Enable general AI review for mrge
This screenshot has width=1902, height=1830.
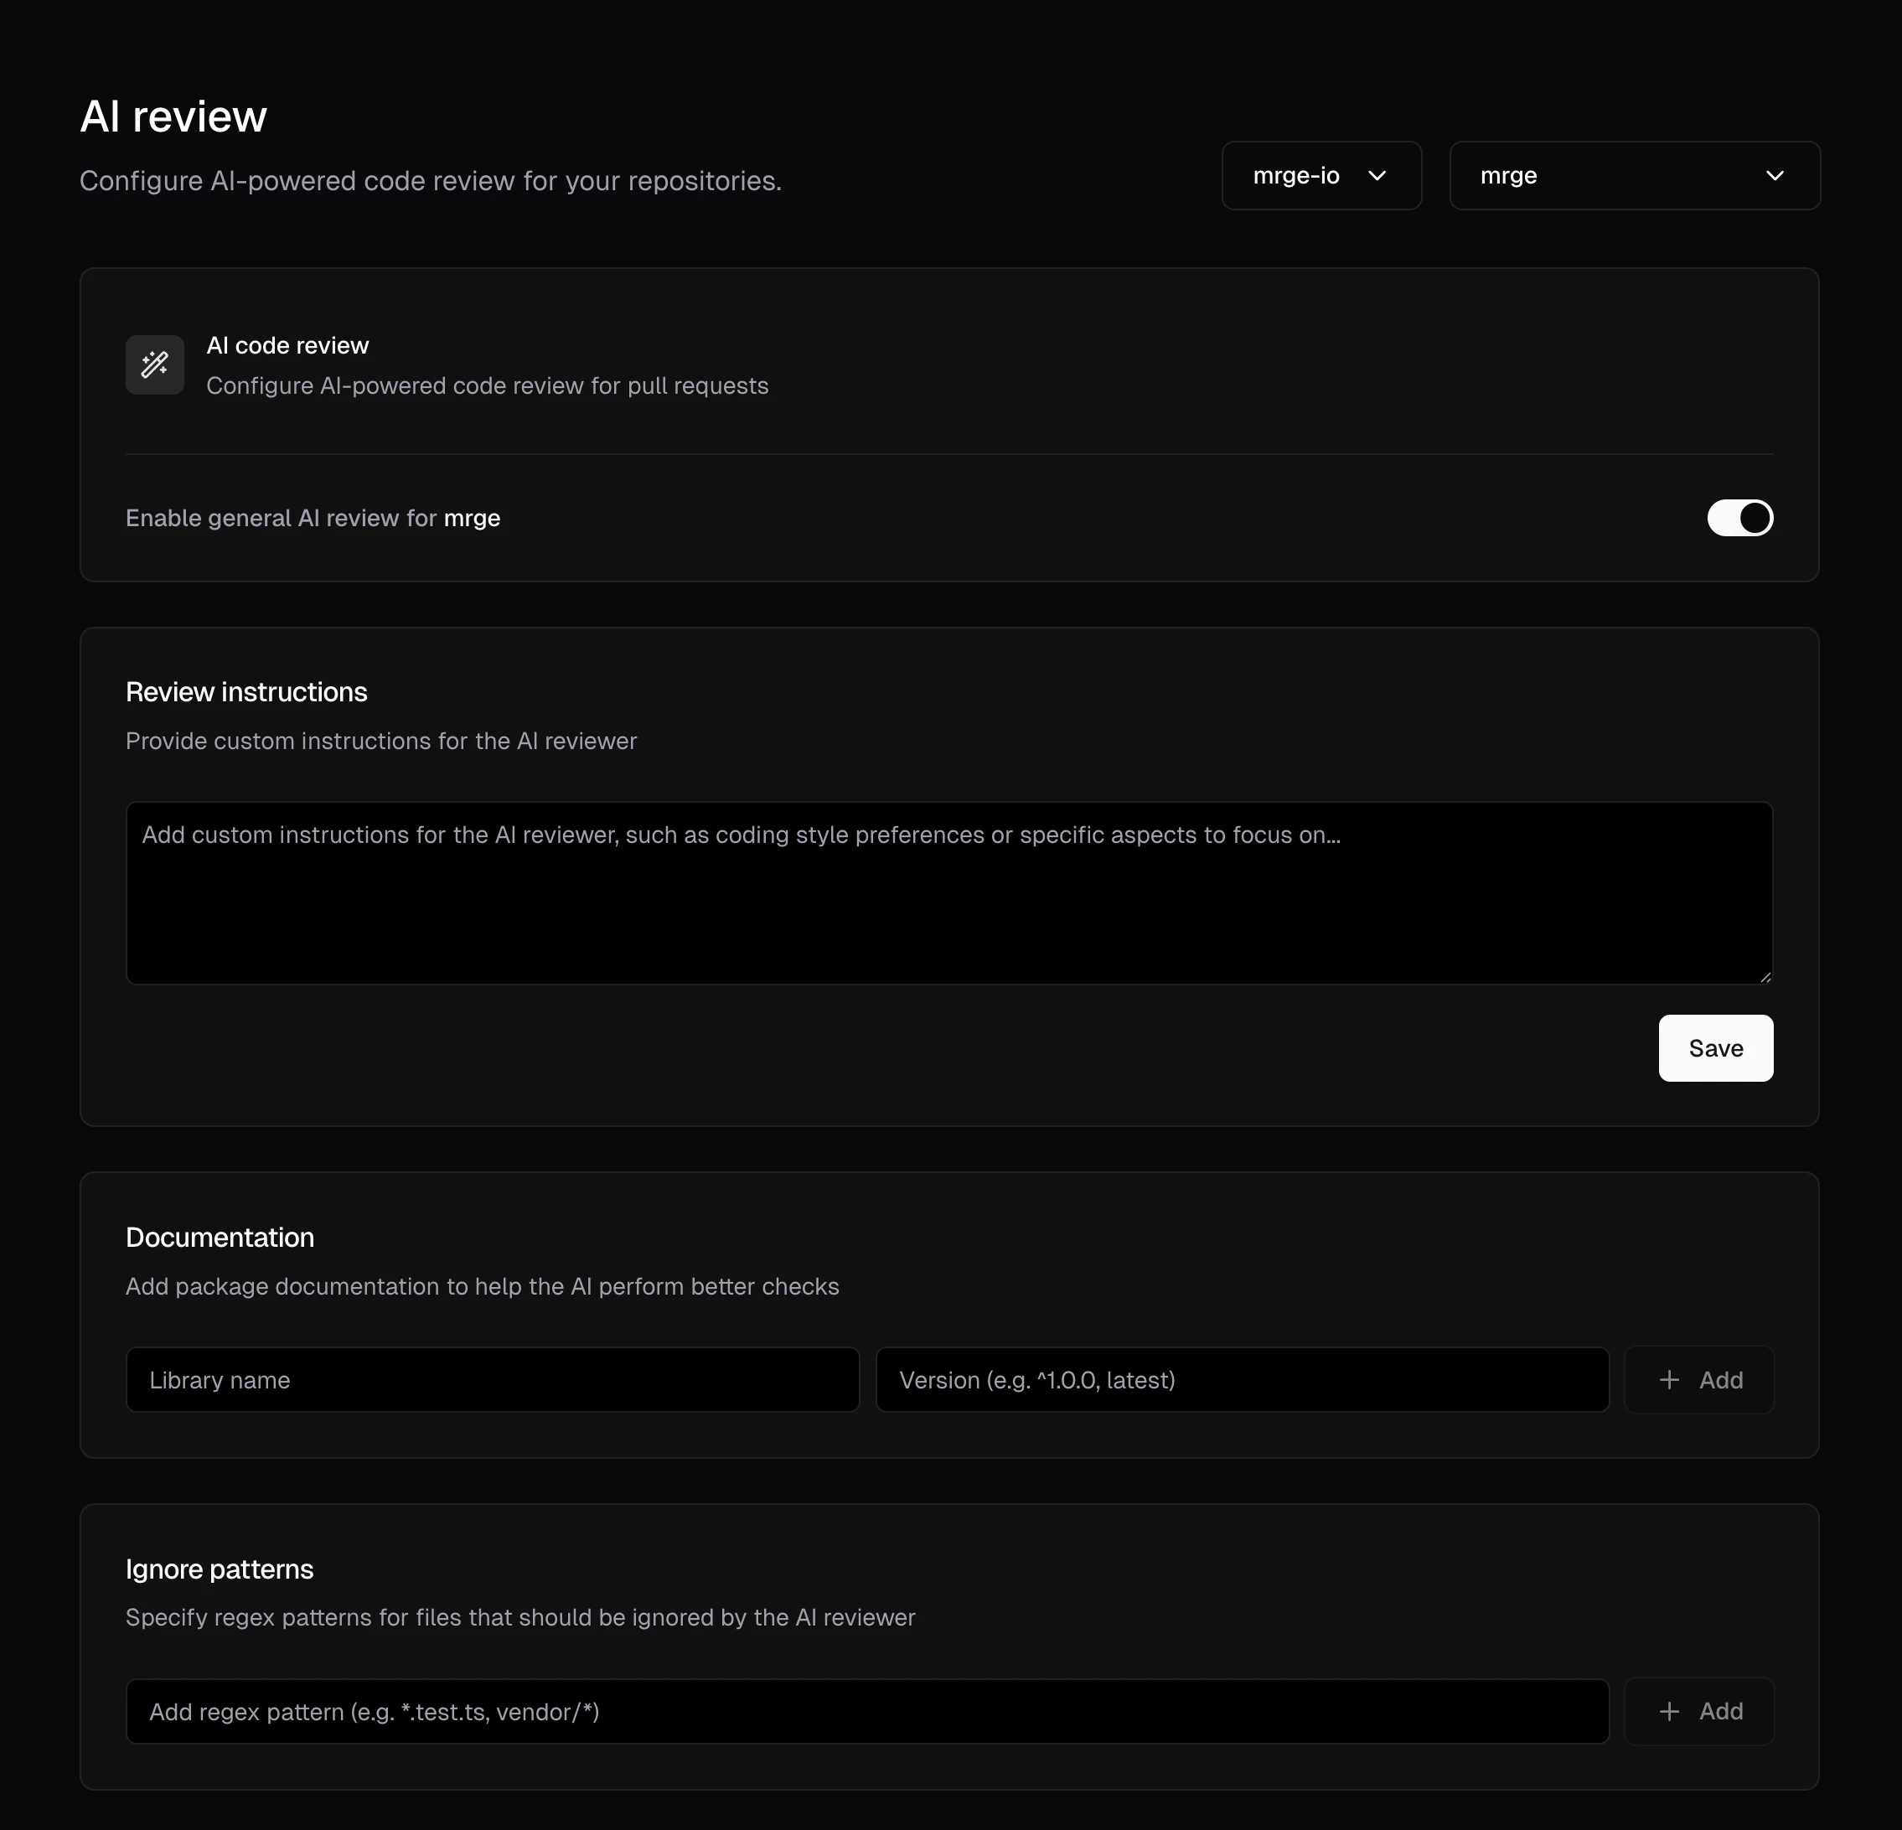pyautogui.click(x=1739, y=518)
